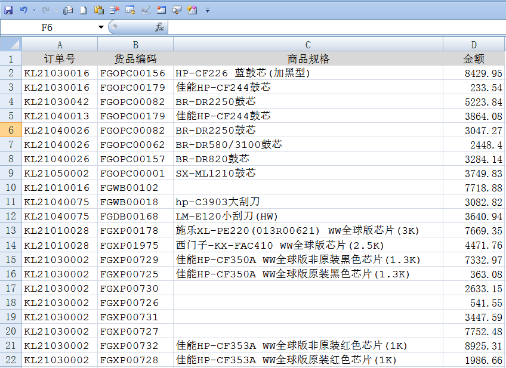
Task: Click the 金额 header cell
Action: 474,58
